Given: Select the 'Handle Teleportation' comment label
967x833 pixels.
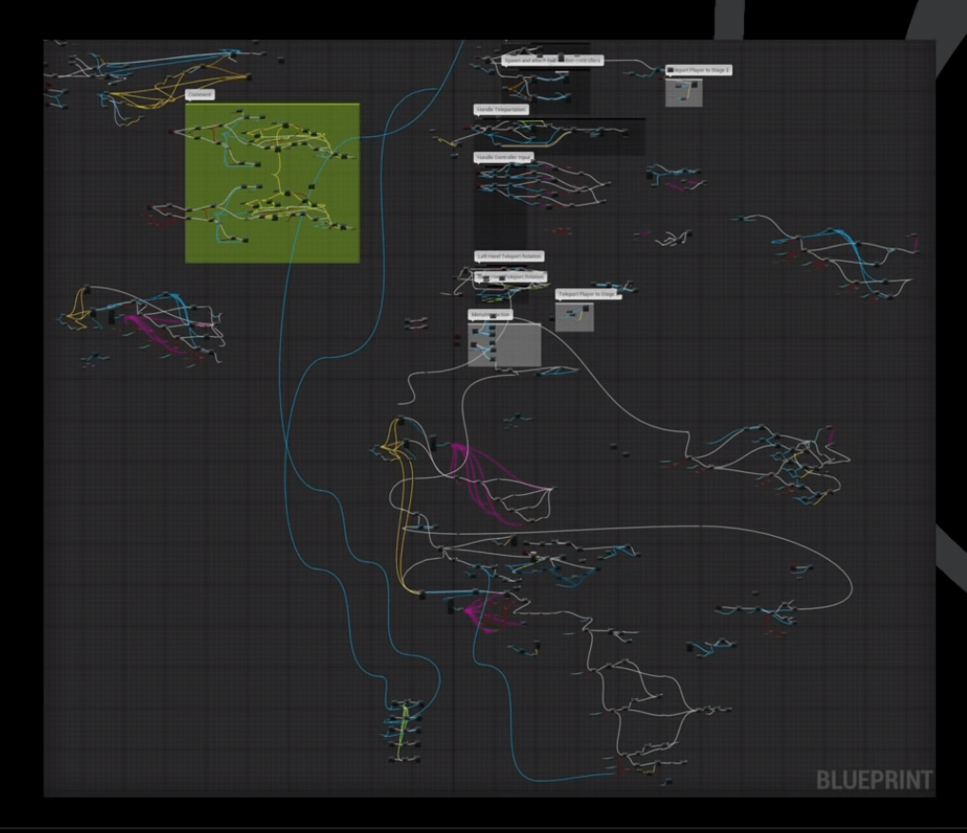Looking at the screenshot, I should 502,109.
